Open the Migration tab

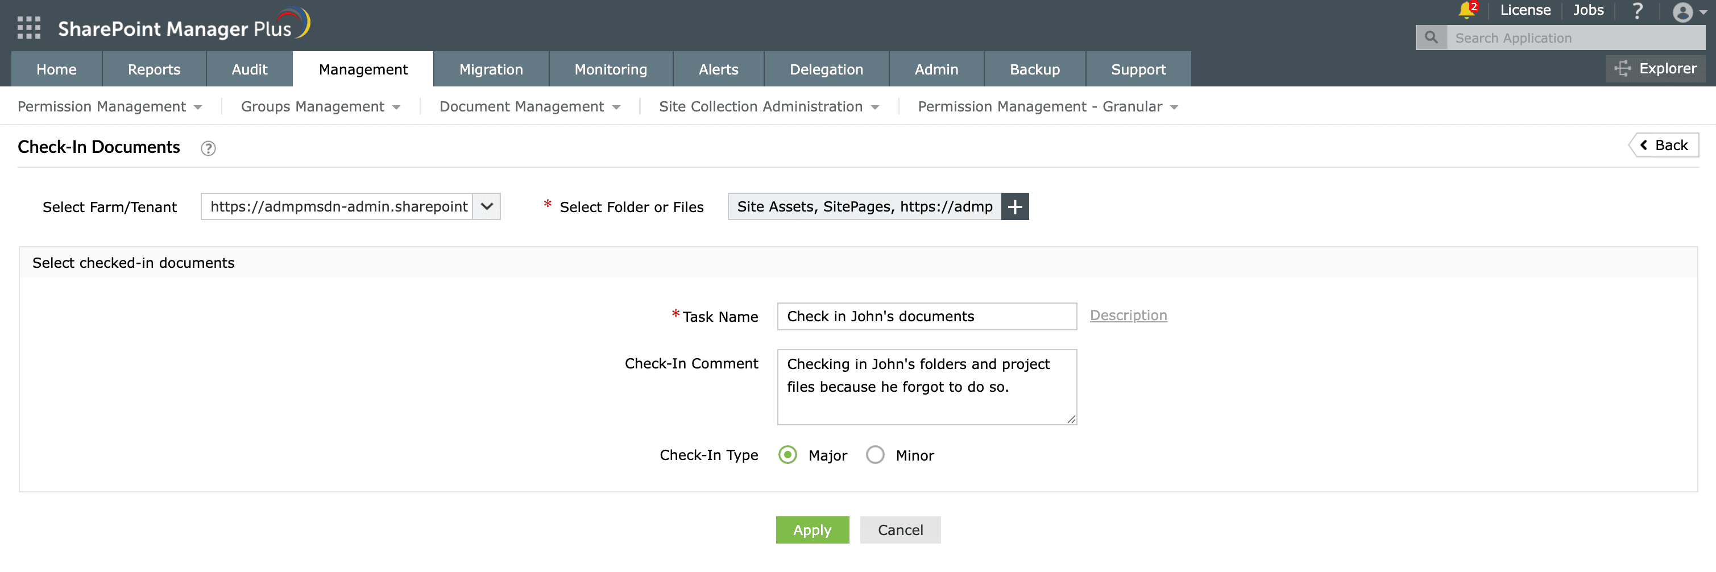pos(491,69)
